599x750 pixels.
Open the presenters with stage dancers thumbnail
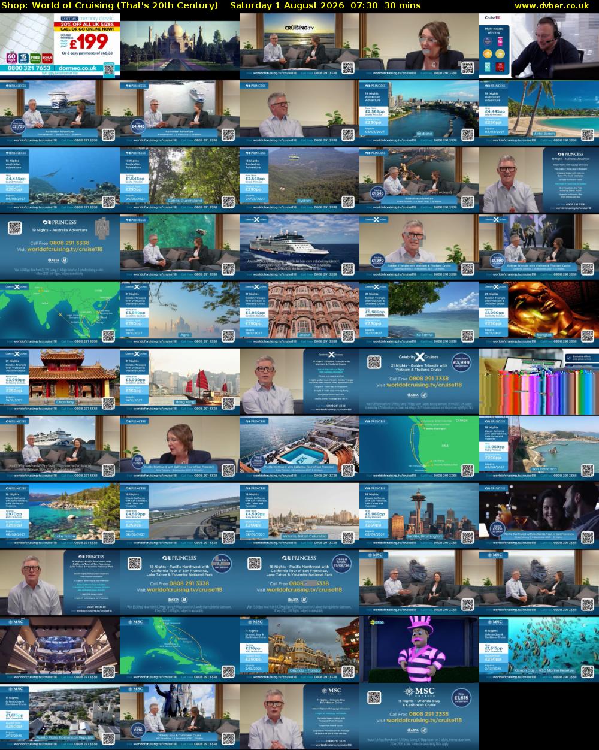[539, 246]
